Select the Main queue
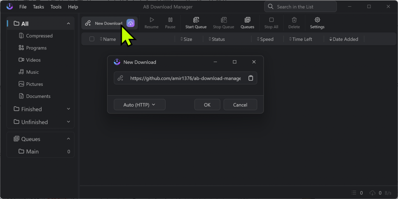 pyautogui.click(x=40, y=152)
